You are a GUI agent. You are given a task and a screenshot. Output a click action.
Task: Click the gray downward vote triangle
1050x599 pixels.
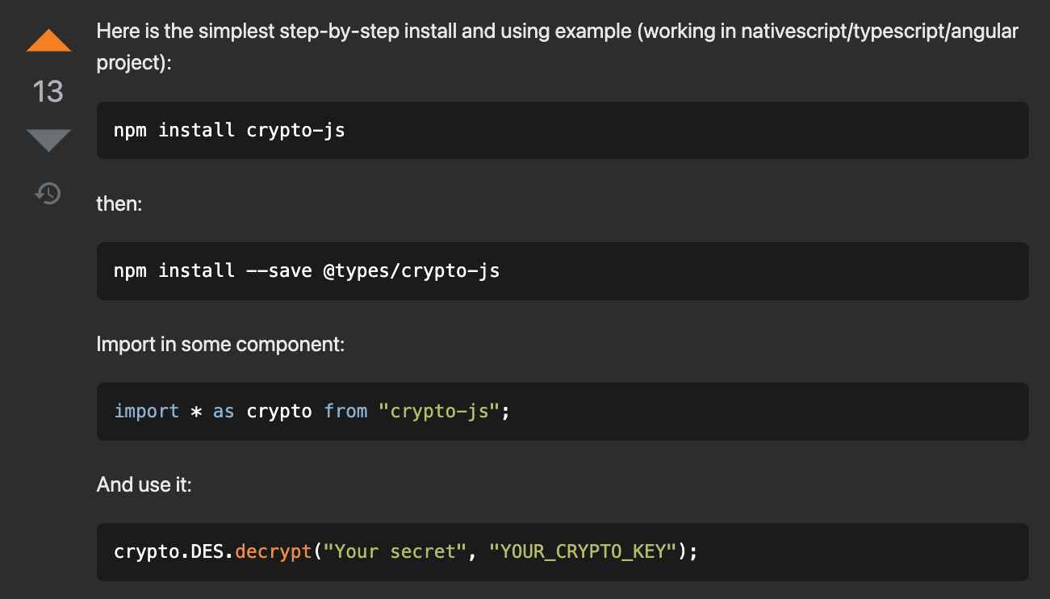48,139
